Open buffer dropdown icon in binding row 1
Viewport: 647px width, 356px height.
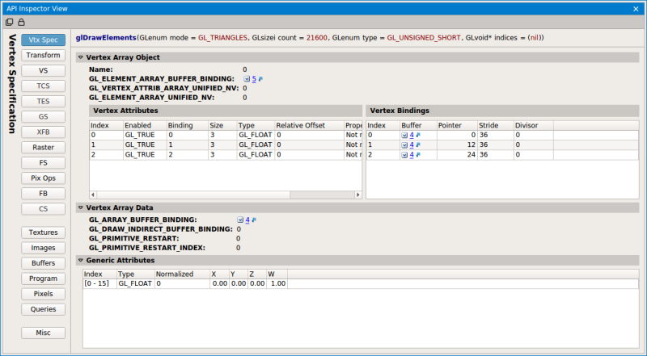coord(404,145)
